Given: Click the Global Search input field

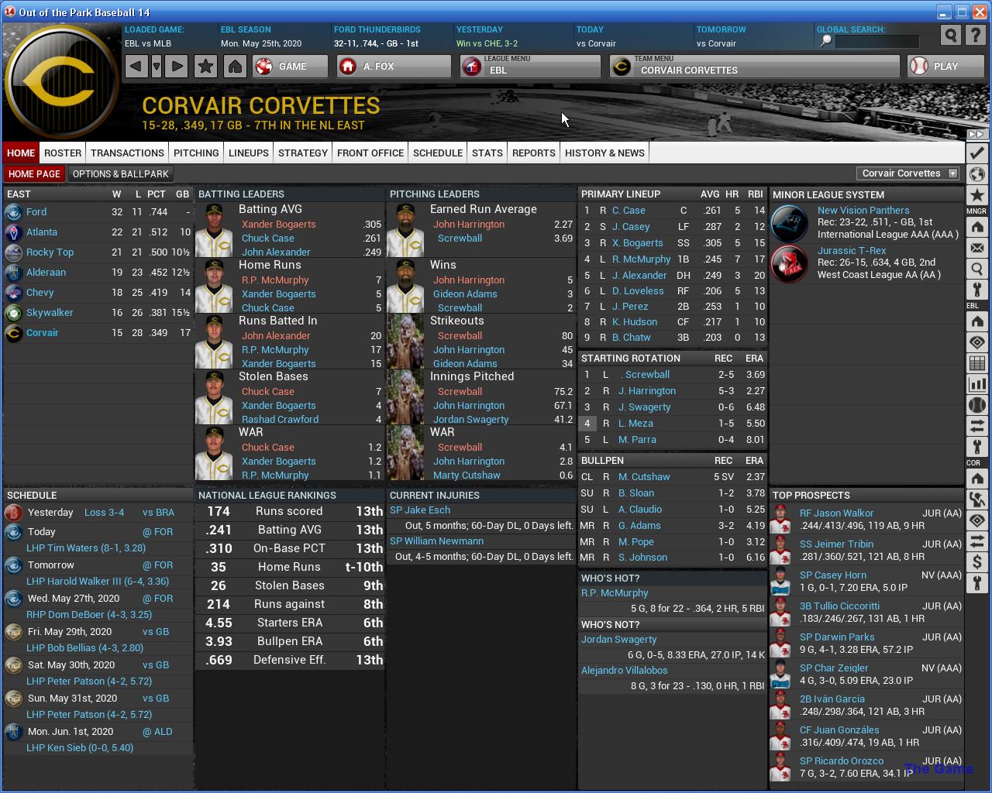Looking at the screenshot, I should tap(876, 41).
